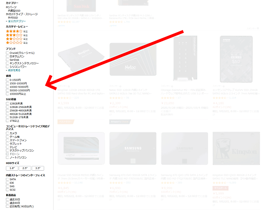Click the ¥23,650 price text

tap(167, 103)
